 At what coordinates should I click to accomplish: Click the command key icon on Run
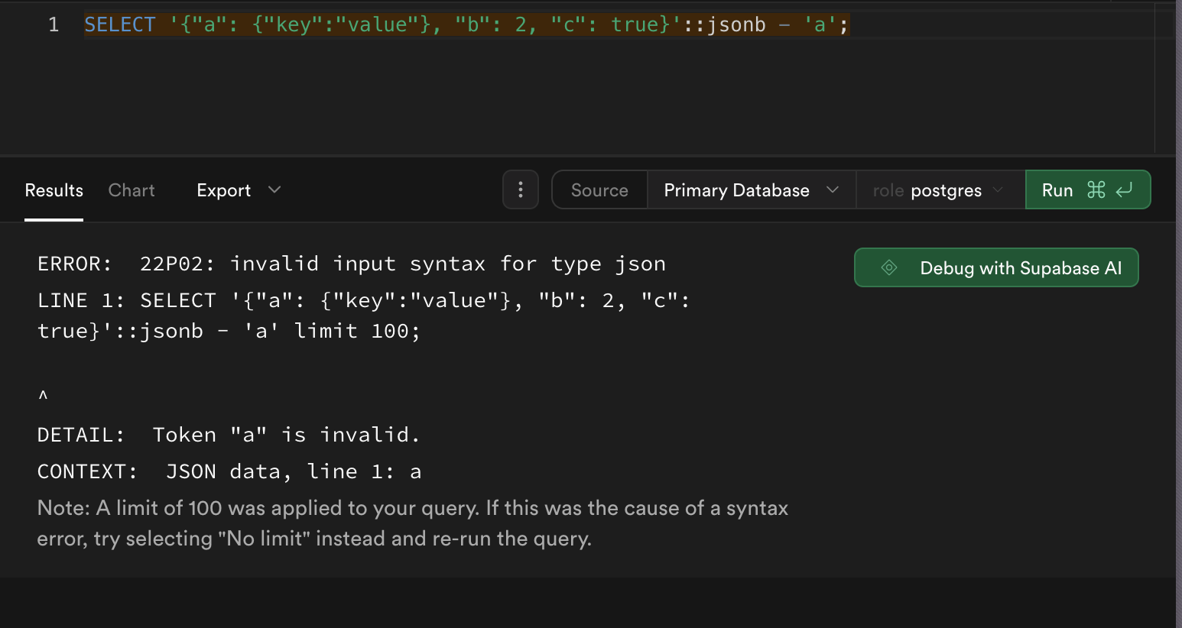tap(1096, 189)
